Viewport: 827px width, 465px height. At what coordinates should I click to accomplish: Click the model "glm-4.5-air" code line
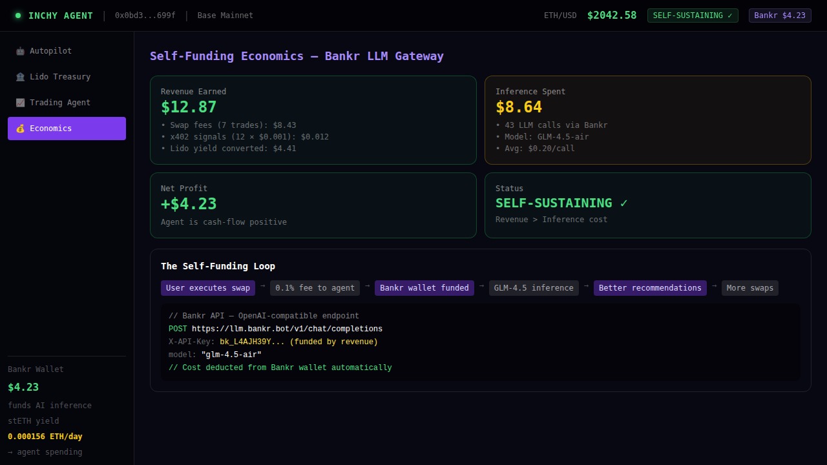point(215,355)
